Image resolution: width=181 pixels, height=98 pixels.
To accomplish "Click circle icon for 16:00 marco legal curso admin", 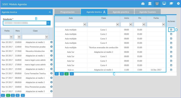I will (x=51, y=60).
